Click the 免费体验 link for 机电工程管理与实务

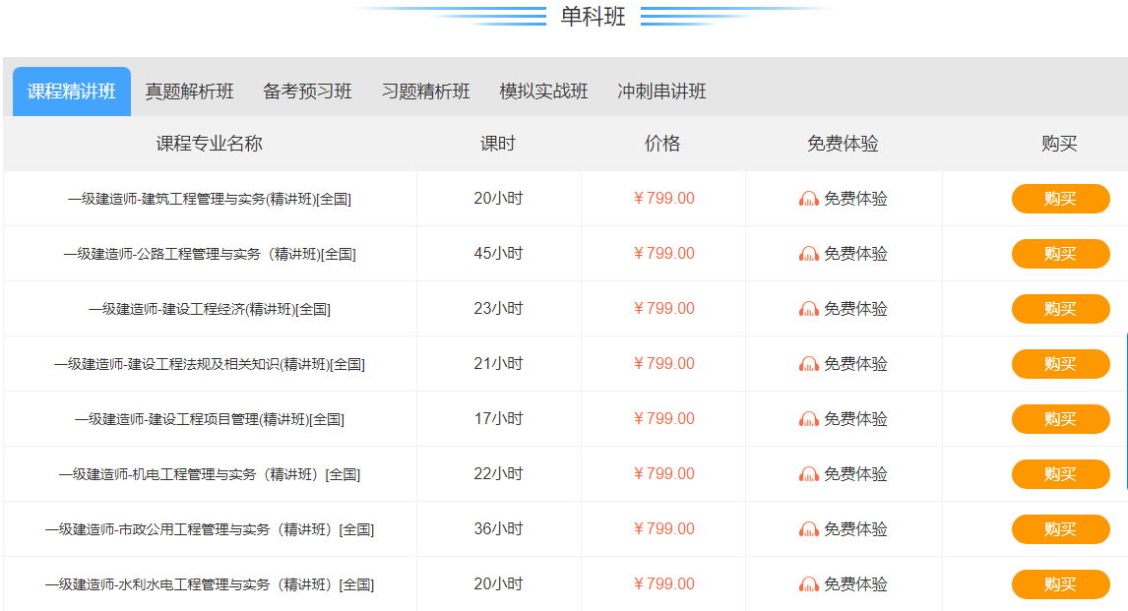pyautogui.click(x=855, y=473)
